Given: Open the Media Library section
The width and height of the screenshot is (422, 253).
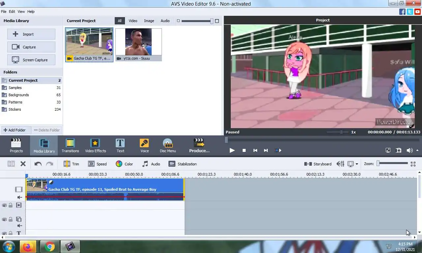Looking at the screenshot, I should [x=44, y=146].
